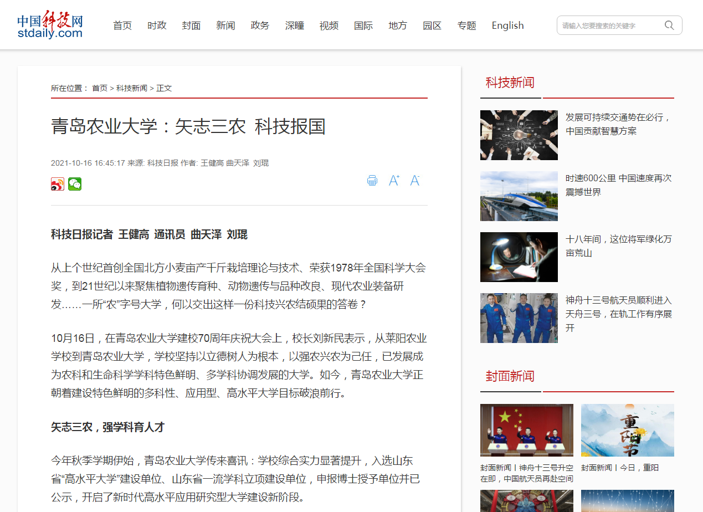The height and width of the screenshot is (512, 703).
Task: Go to 新闻 section
Action: click(225, 25)
